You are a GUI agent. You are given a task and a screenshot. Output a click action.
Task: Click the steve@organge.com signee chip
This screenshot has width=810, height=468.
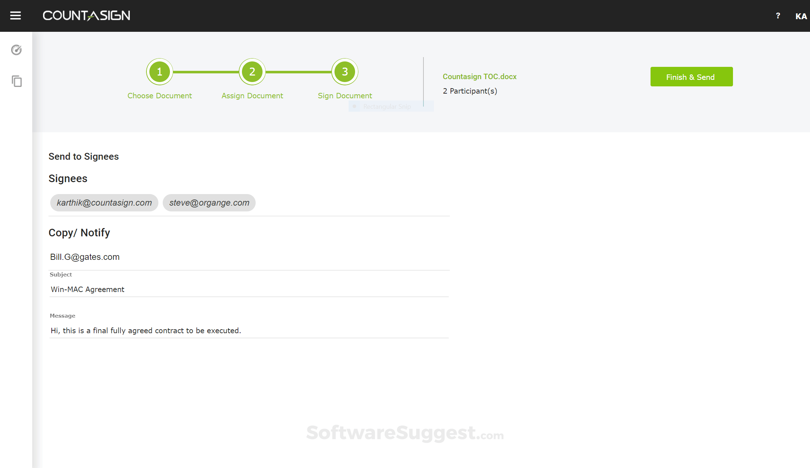pos(209,203)
